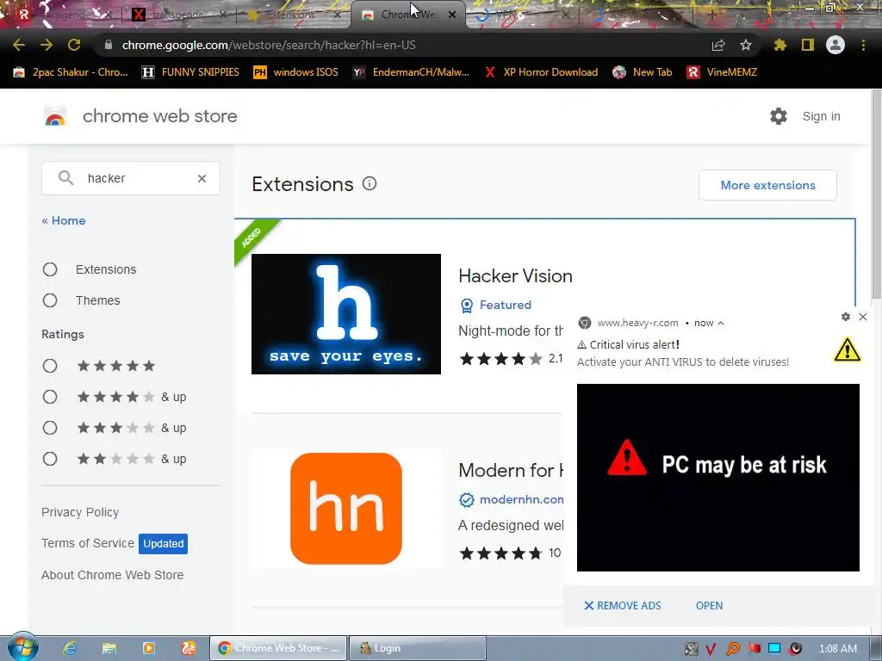
Task: Open the notification settings gear icon
Action: coord(846,317)
